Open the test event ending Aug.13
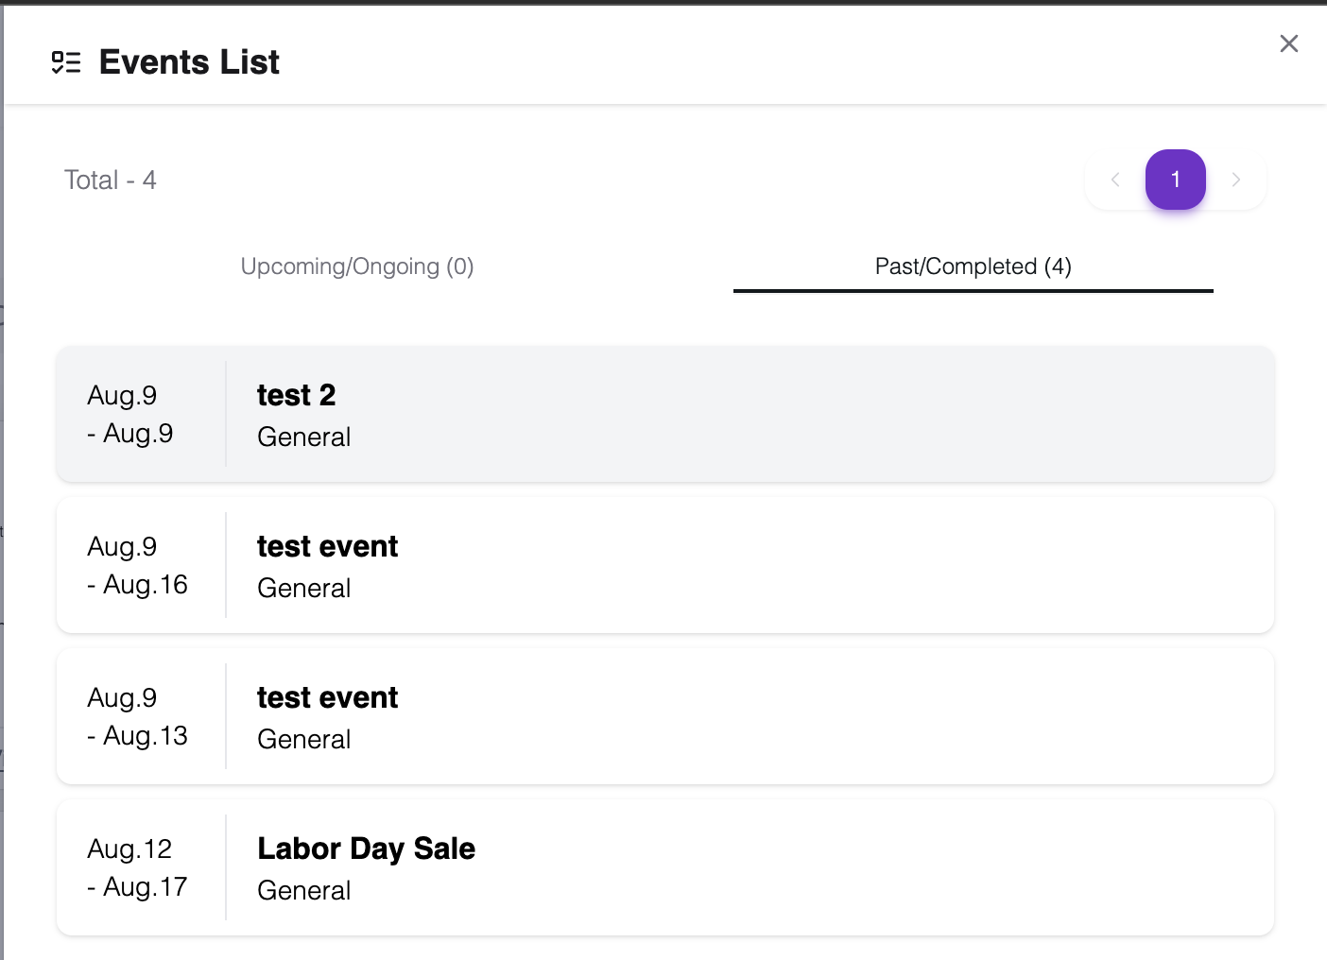 [327, 697]
